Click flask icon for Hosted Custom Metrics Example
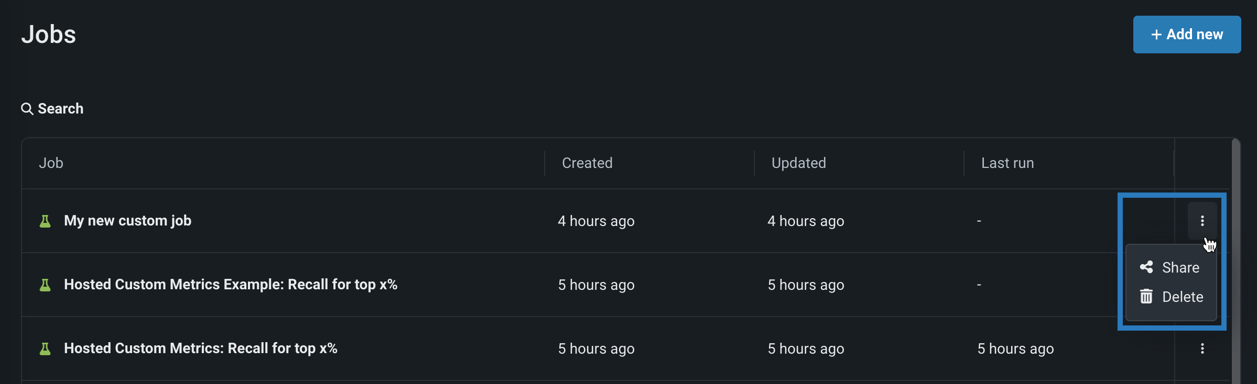The image size is (1257, 384). tap(46, 285)
